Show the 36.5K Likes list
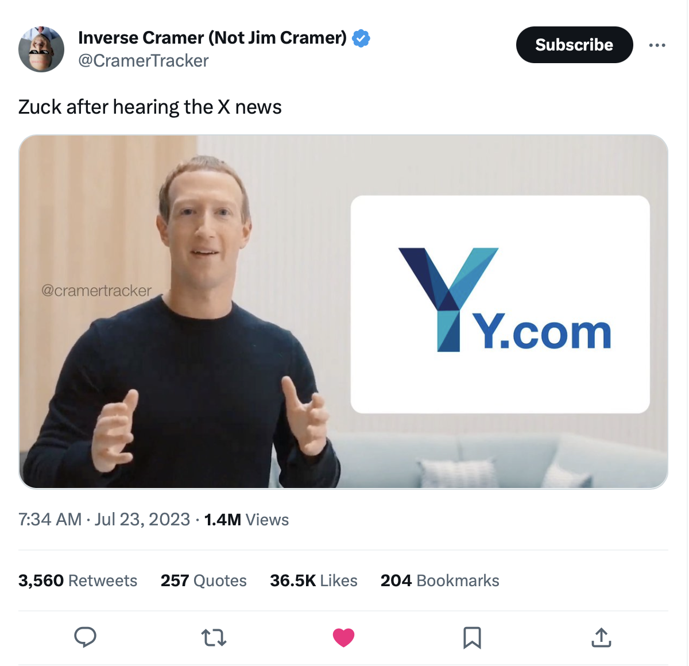 click(313, 580)
